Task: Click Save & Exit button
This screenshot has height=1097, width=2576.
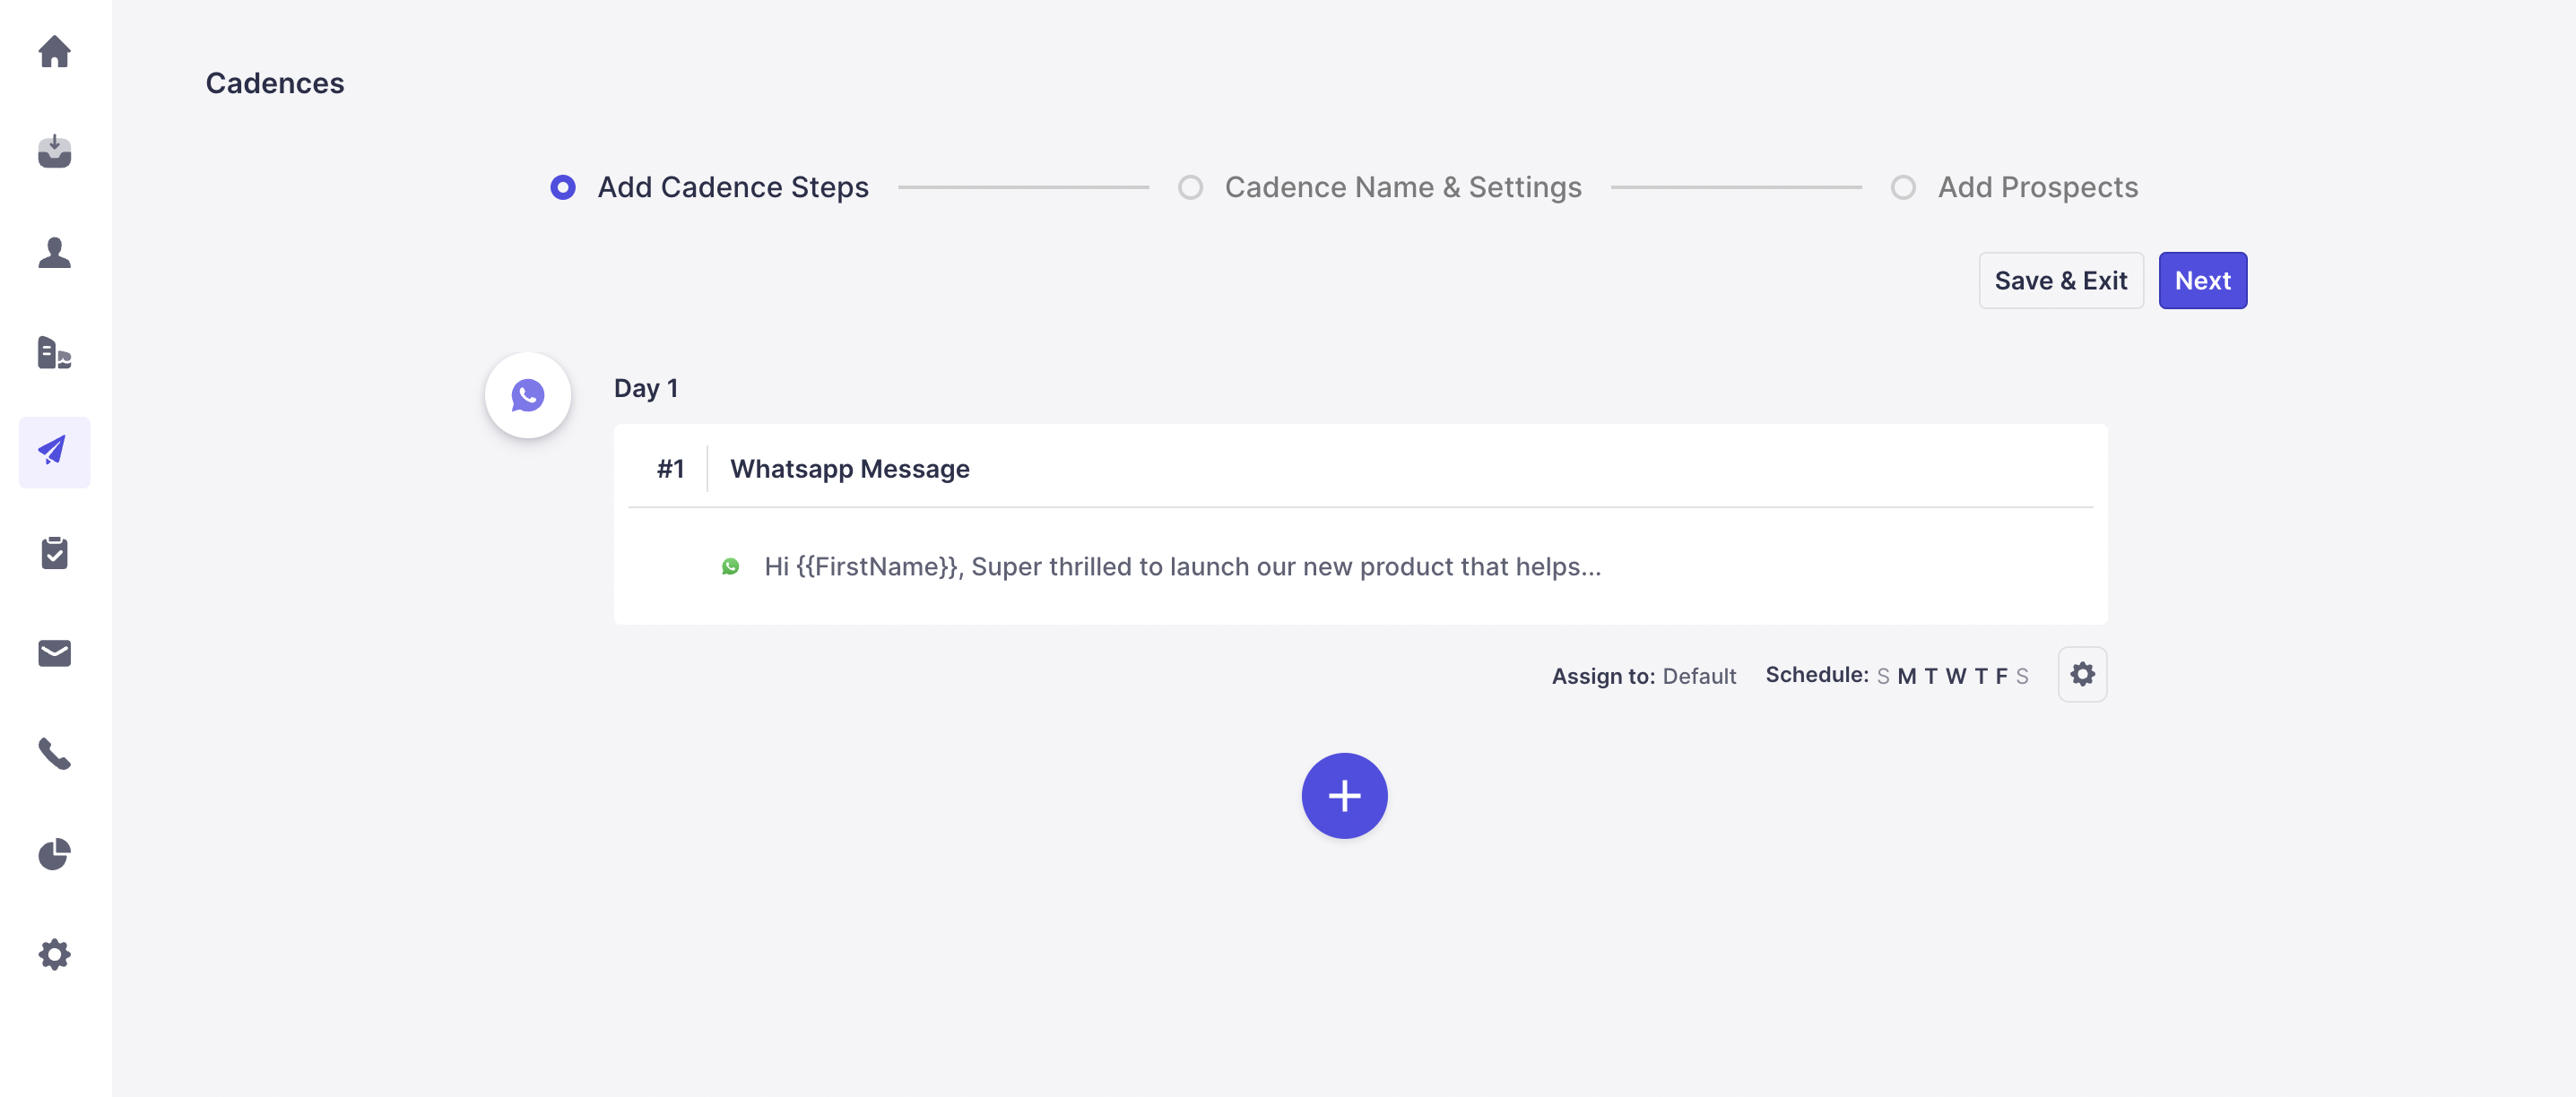Action: point(2060,280)
